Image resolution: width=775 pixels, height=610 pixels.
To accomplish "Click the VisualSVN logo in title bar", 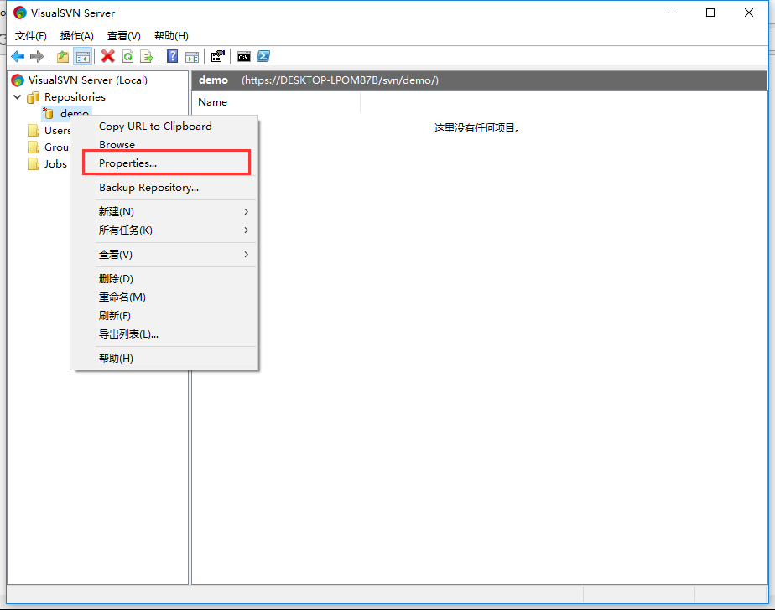I will (x=20, y=13).
